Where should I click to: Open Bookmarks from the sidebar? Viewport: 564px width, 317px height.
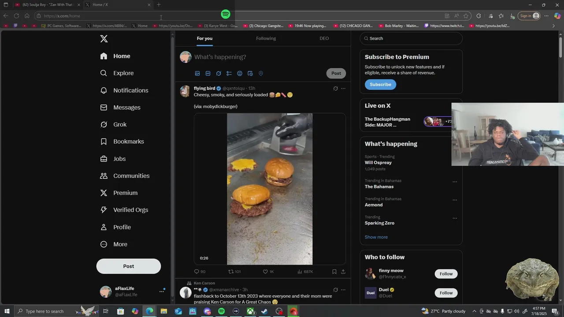122,141
